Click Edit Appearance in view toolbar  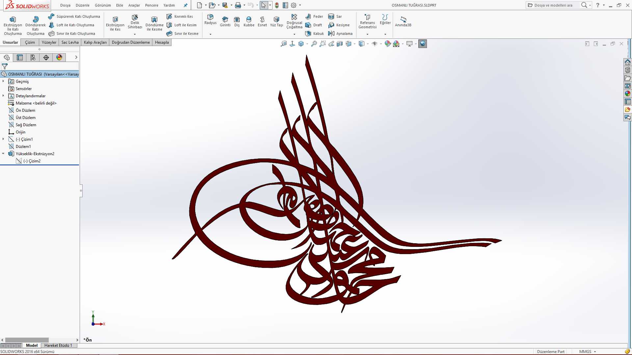pos(388,44)
